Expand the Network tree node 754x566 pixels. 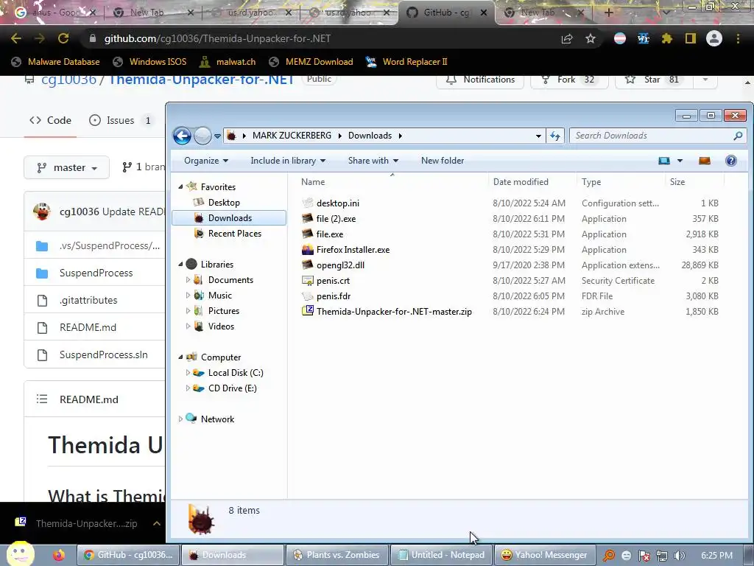tap(181, 419)
